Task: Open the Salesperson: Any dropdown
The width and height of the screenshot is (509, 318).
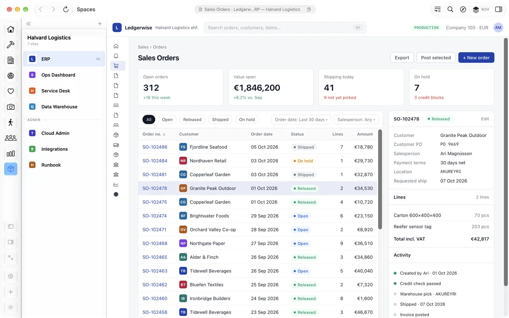Action: pos(356,120)
